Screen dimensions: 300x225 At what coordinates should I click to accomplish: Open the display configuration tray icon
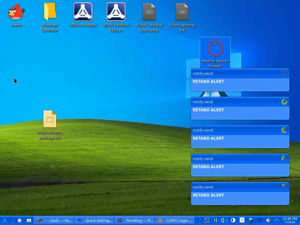251,220
